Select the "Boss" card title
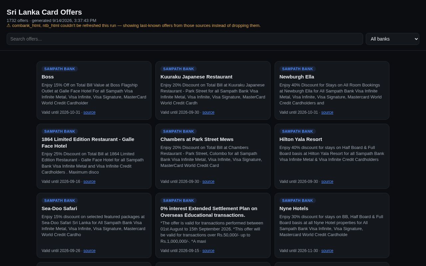426x266 pixels. click(48, 77)
